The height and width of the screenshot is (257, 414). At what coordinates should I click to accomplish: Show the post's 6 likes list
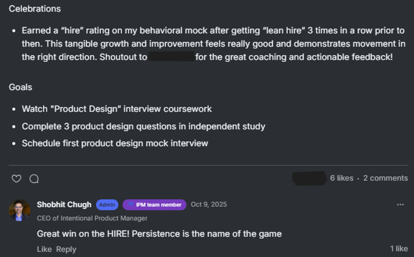341,178
